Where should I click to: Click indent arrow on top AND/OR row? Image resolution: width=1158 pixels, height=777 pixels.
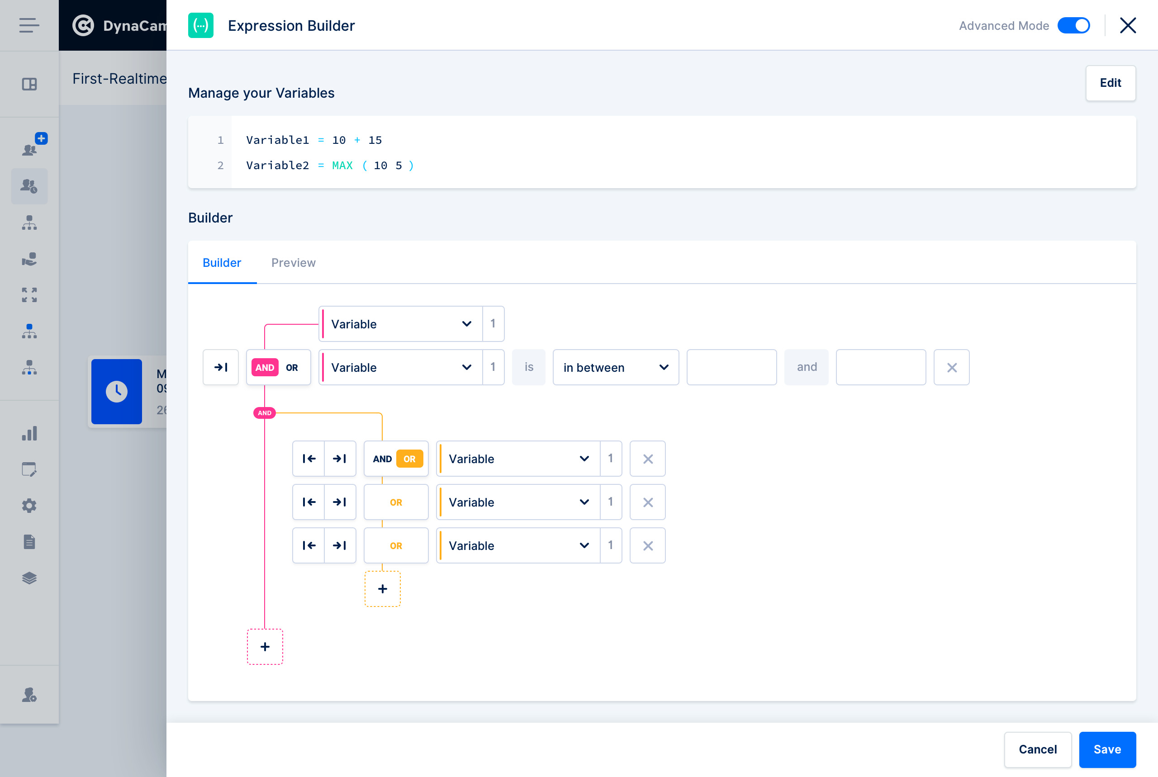(220, 367)
